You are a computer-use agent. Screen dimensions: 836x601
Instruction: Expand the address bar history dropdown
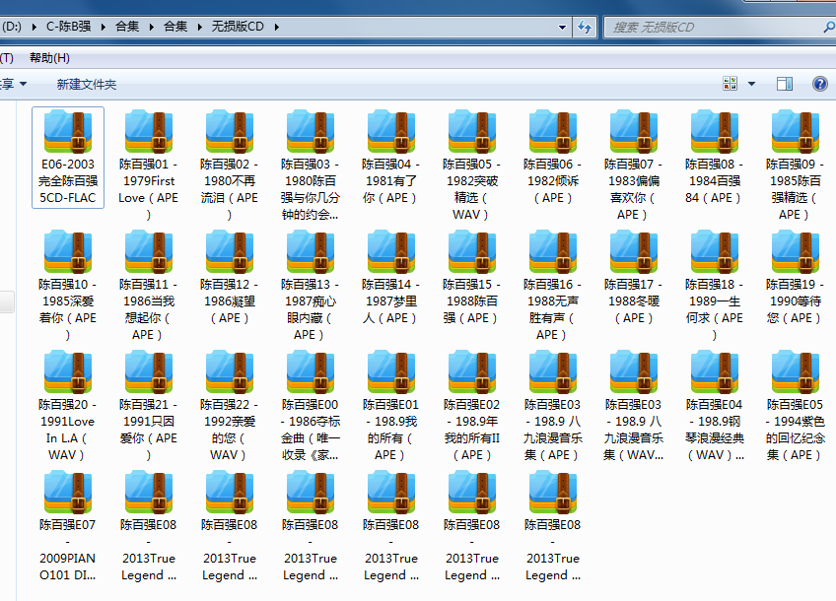(561, 27)
